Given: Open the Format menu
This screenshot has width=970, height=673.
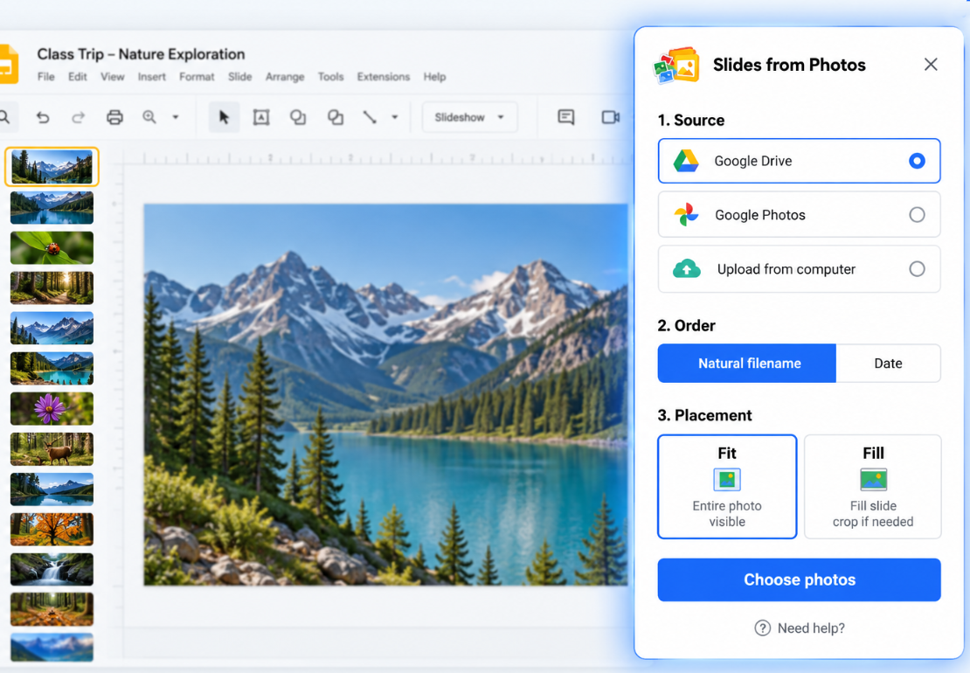Looking at the screenshot, I should pyautogui.click(x=197, y=77).
